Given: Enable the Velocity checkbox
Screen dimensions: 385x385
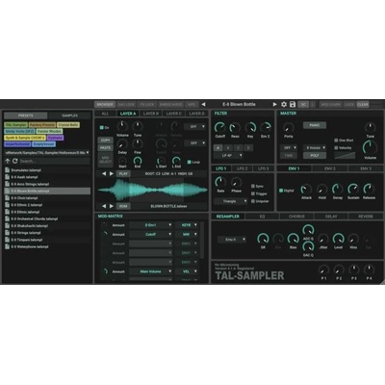Looking at the screenshot, I should [336, 148].
